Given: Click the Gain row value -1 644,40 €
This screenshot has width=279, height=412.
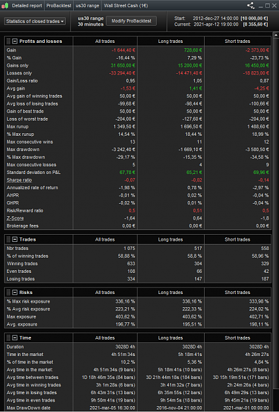Looking at the screenshot, I should (x=123, y=50).
